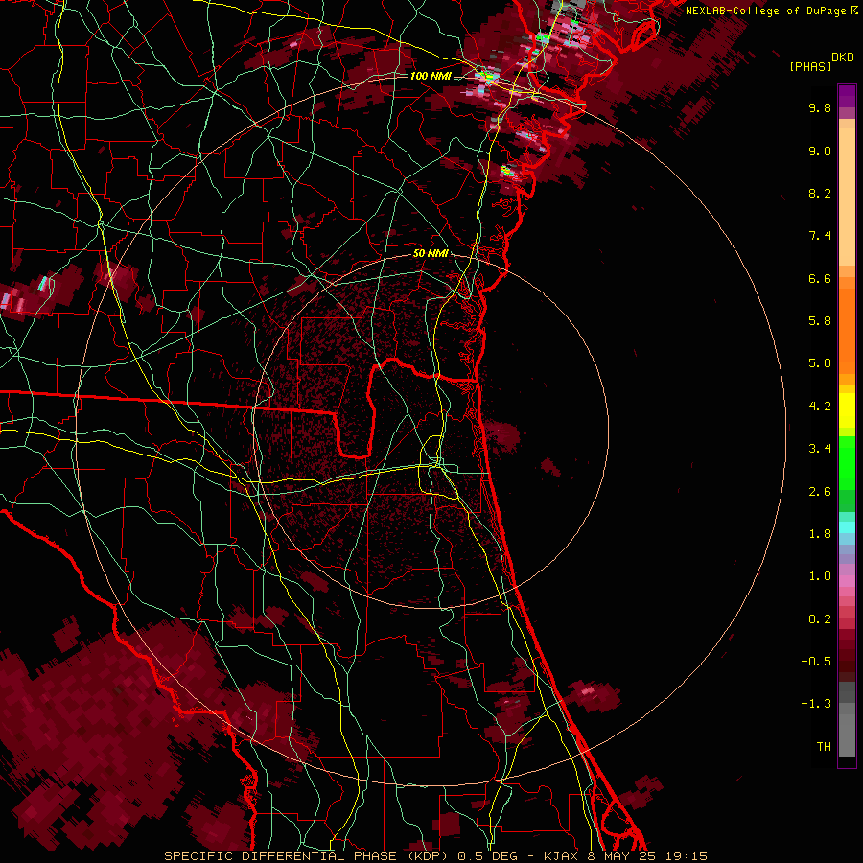Select the -0.5 scale value
Viewport: 863px width, 863px height.
816,662
